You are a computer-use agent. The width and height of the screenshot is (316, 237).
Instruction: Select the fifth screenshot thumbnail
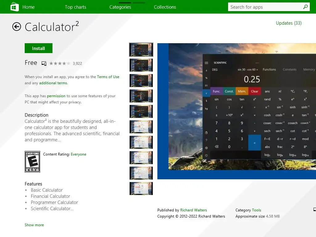[x=141, y=111]
